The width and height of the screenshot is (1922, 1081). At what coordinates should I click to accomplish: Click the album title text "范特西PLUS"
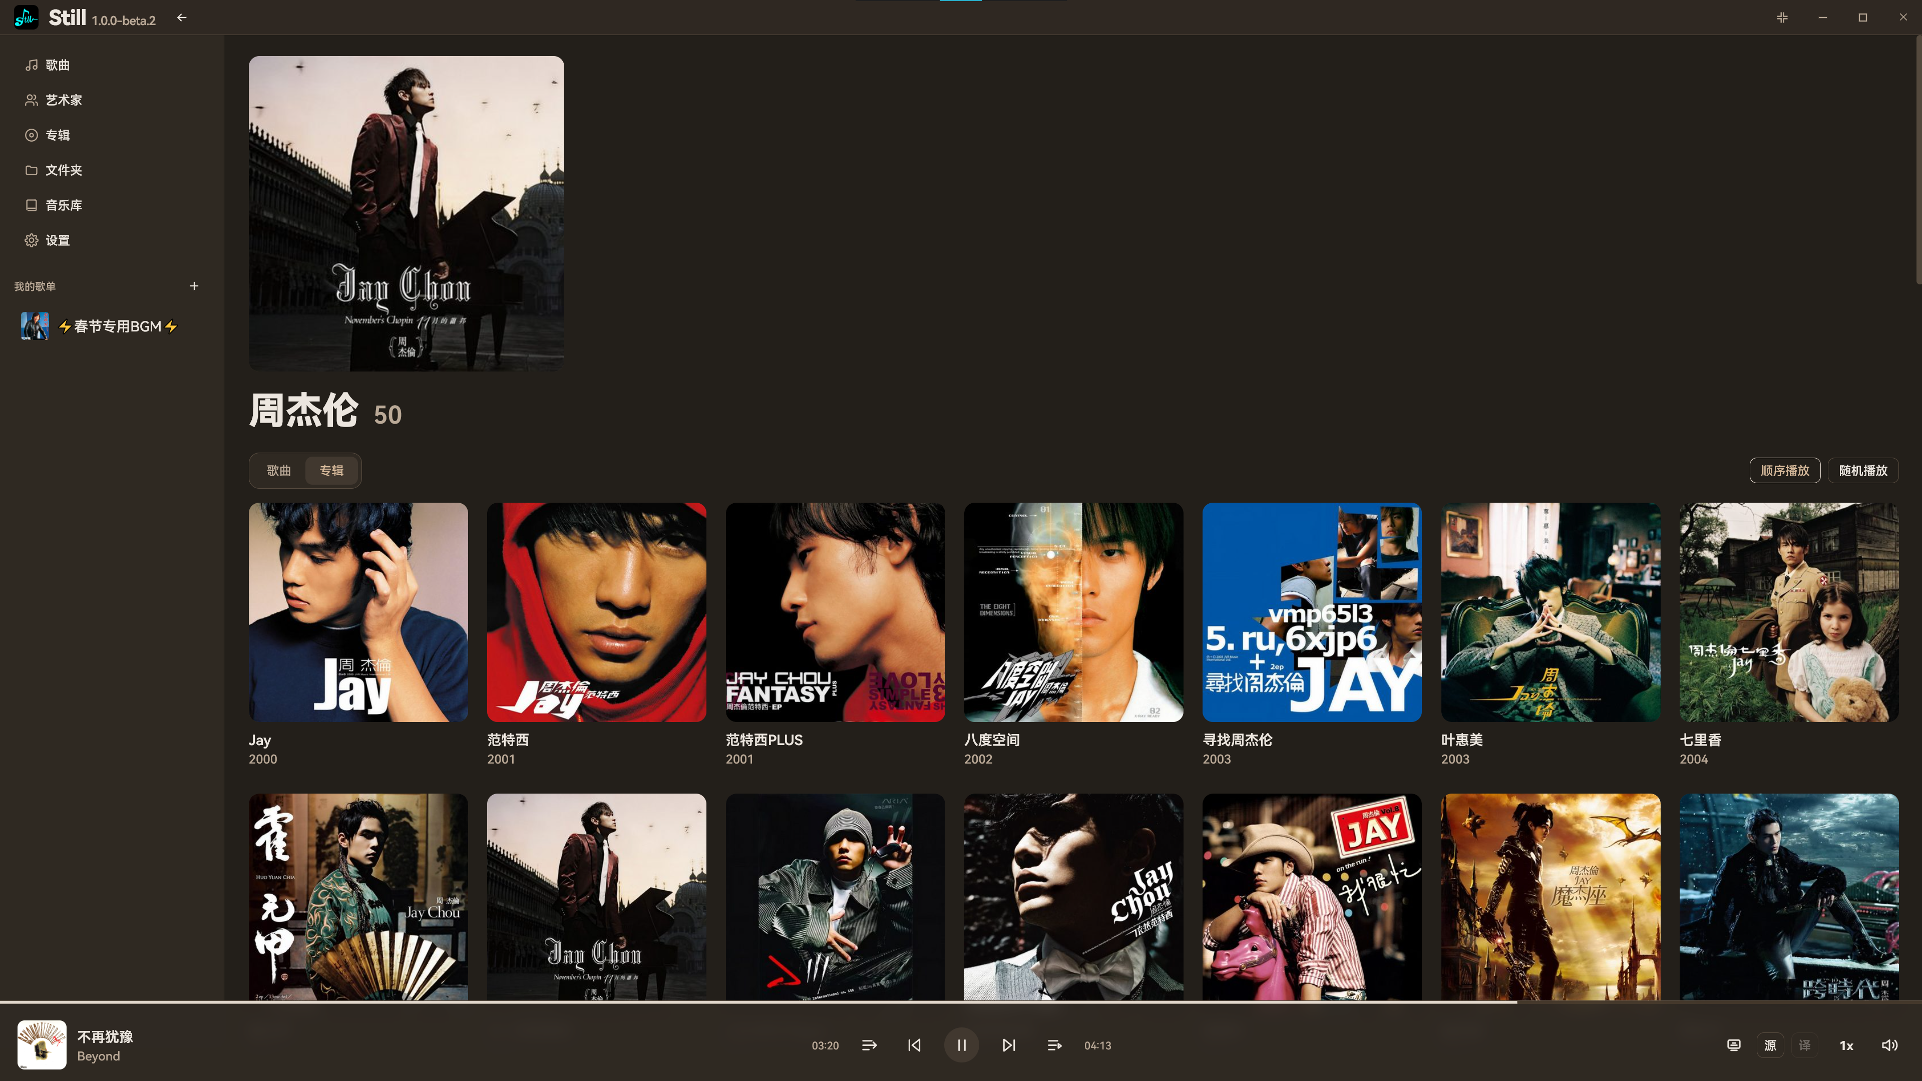point(764,740)
